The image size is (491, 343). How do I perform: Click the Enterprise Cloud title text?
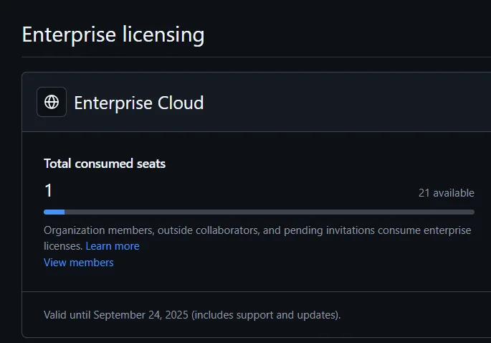(x=139, y=103)
